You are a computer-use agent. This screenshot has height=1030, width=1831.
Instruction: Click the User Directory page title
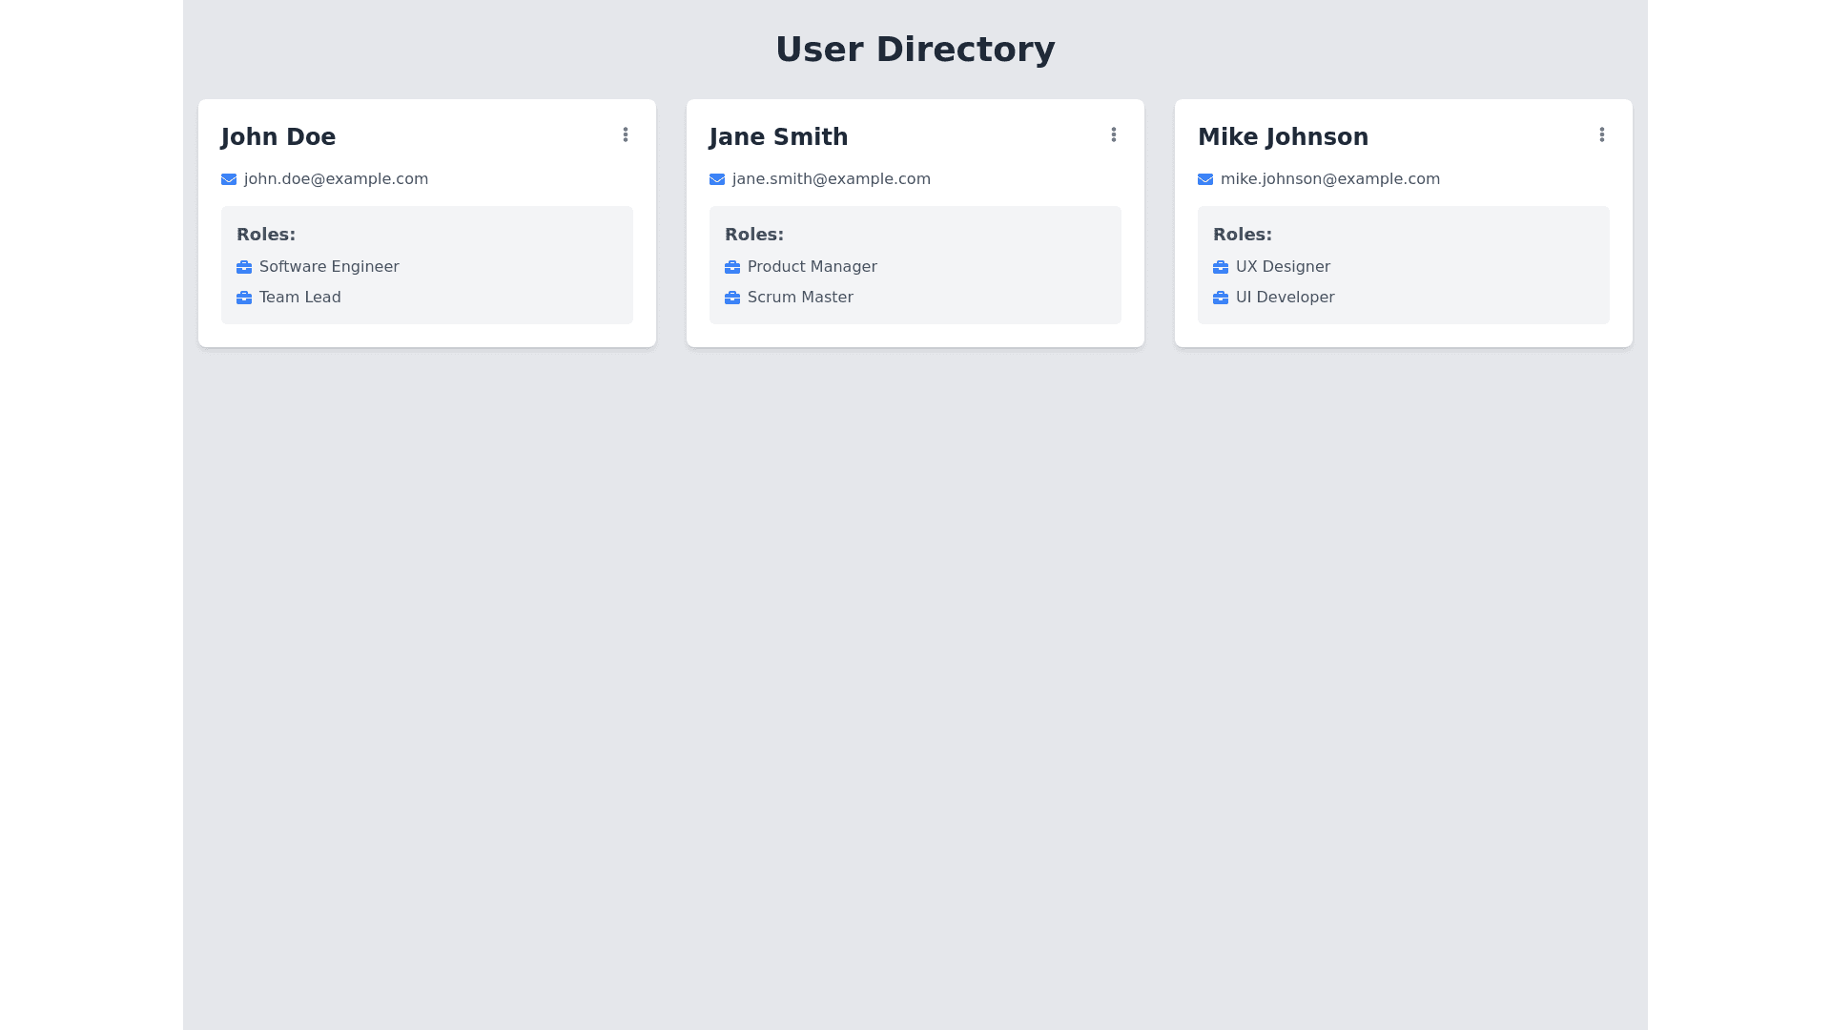click(915, 50)
